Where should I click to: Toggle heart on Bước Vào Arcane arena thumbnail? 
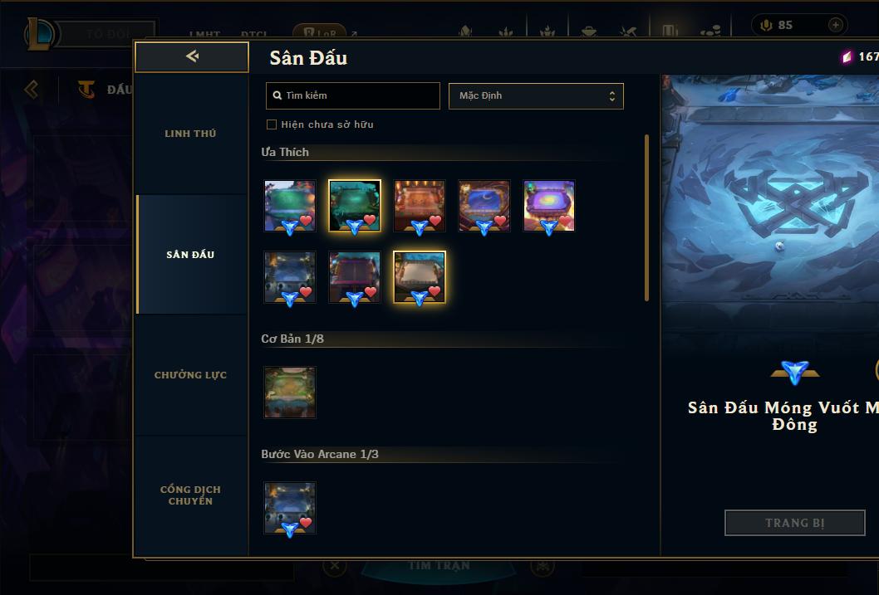tap(306, 523)
